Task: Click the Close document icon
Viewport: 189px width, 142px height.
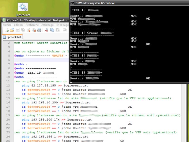Action: coord(29,30)
